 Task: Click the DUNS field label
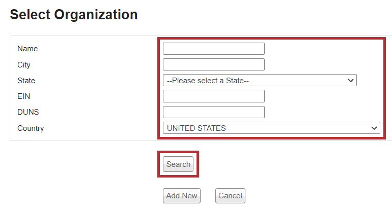[28, 112]
